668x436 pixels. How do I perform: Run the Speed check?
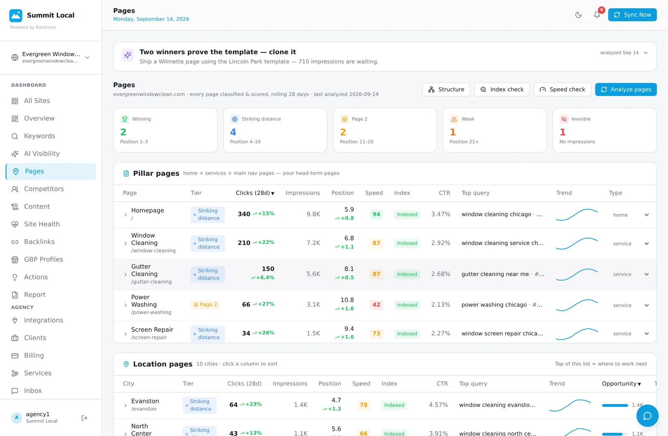[x=562, y=89]
